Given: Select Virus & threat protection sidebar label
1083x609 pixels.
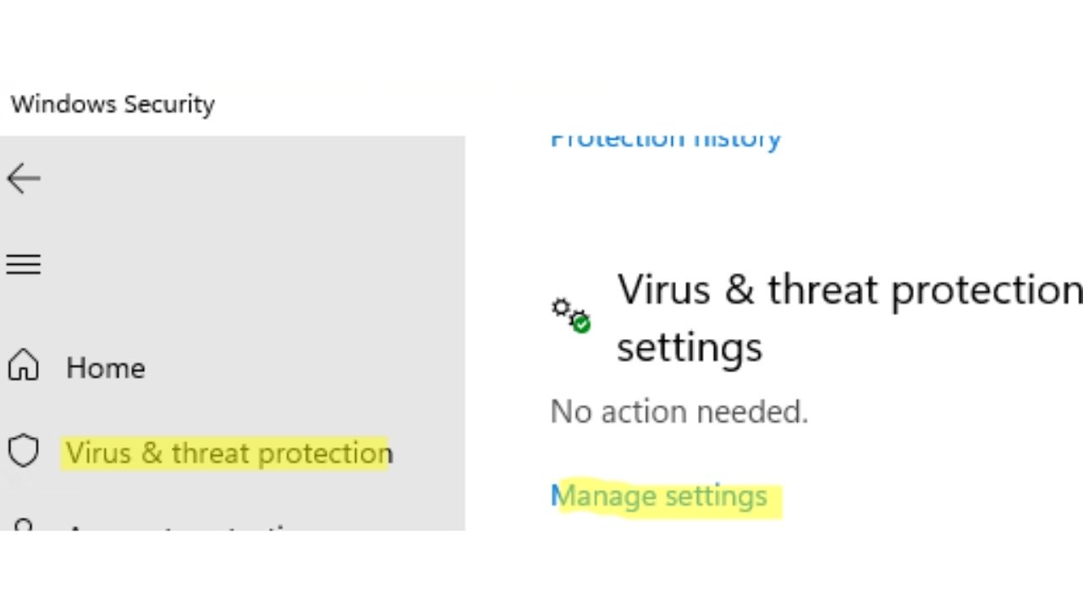Looking at the screenshot, I should pyautogui.click(x=228, y=453).
